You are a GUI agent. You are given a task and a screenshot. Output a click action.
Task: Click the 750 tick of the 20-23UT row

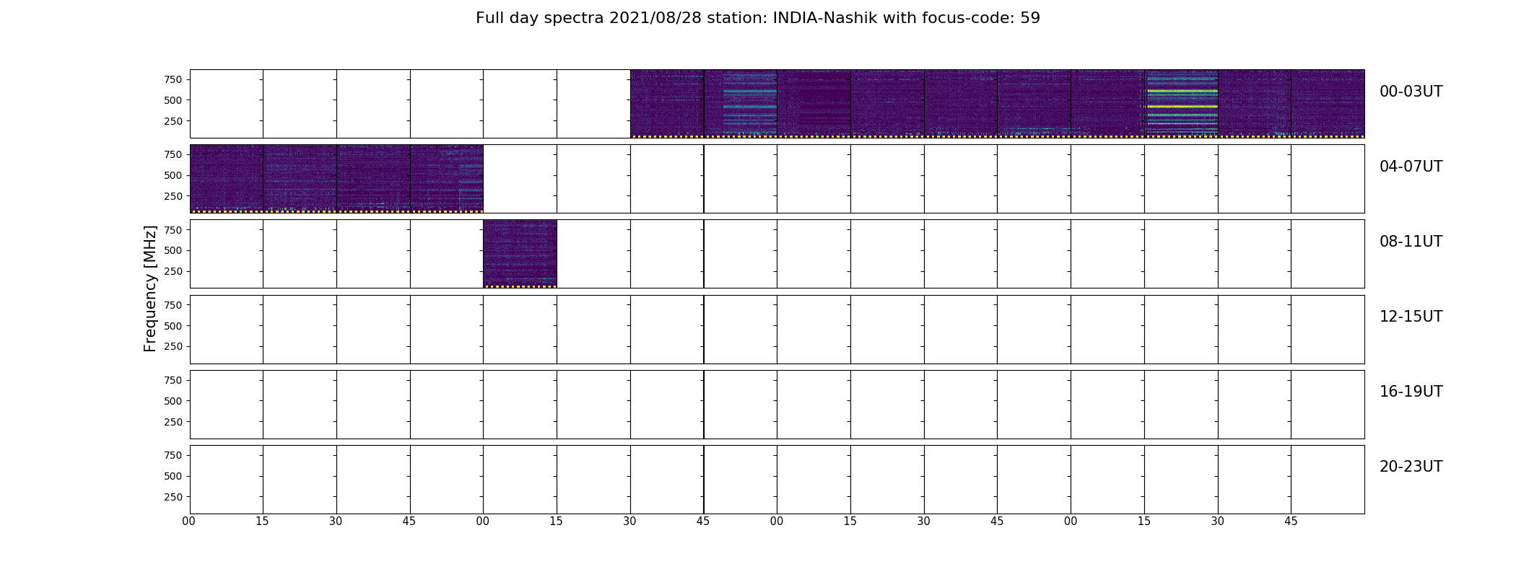point(173,455)
